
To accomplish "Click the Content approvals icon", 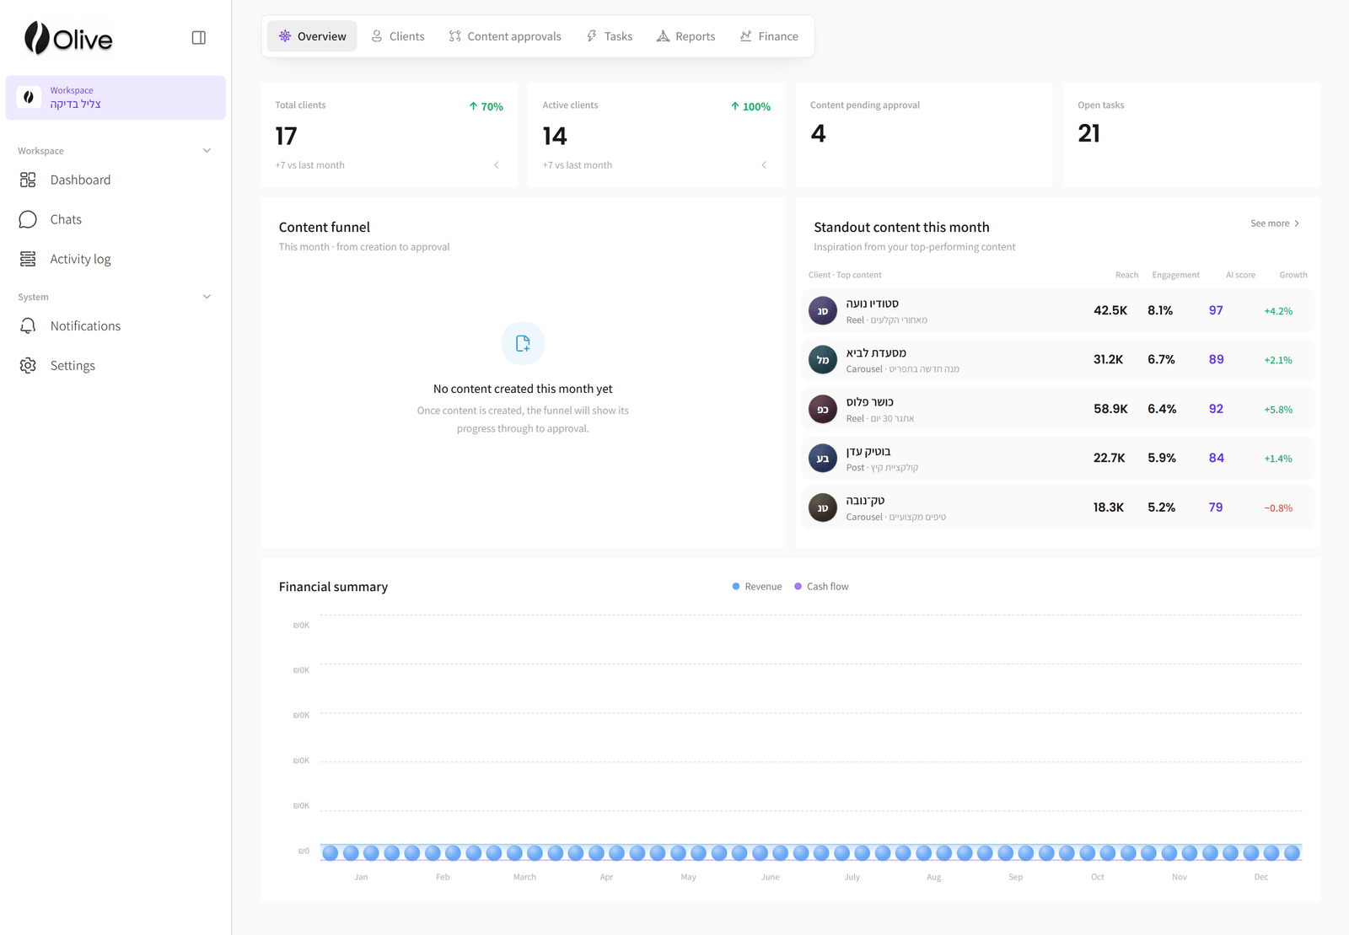I will coord(455,36).
